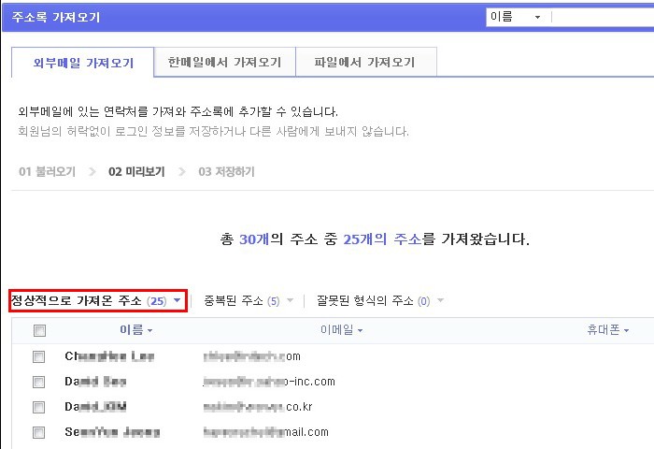
Task: Expand 중복된 주소 (5) dropdown arrow
Action: point(290,300)
